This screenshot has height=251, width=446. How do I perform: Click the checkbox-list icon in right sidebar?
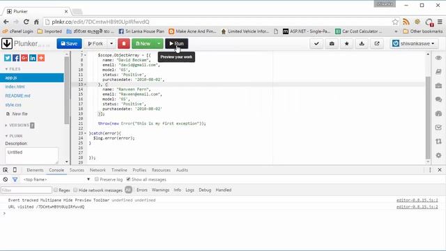(x=438, y=127)
